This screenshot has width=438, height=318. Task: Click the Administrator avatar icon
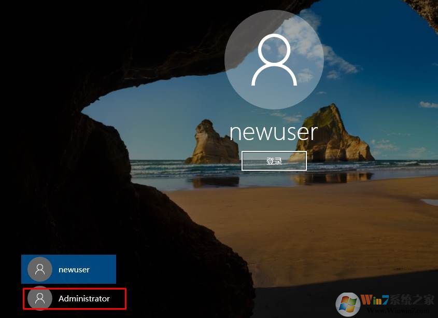pyautogui.click(x=40, y=298)
